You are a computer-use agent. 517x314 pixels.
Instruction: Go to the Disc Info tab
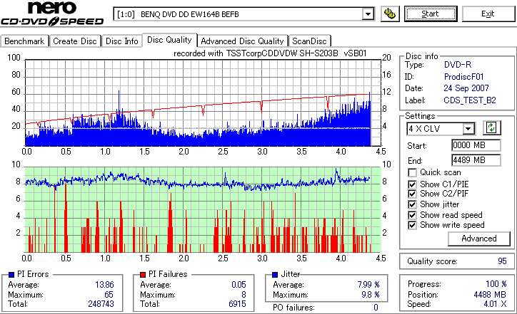click(x=121, y=41)
